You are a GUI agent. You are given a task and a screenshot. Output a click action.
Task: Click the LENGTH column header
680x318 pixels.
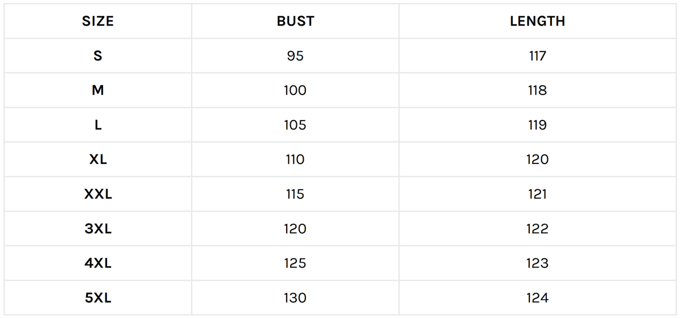(x=537, y=22)
